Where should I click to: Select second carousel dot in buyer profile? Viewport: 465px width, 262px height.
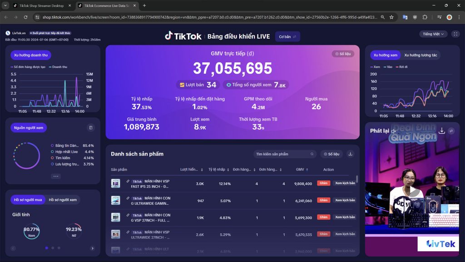coord(53,248)
